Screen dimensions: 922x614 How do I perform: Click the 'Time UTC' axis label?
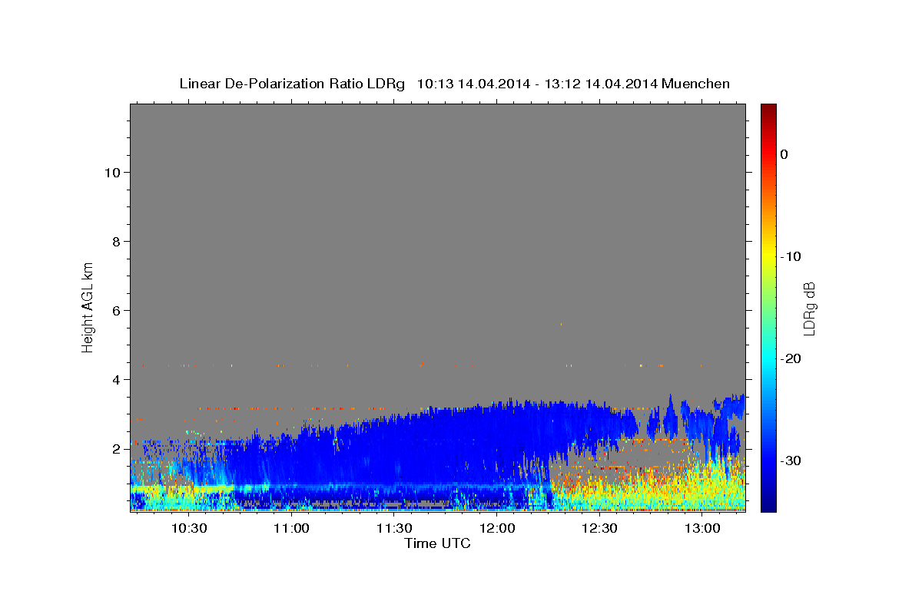[x=437, y=543]
